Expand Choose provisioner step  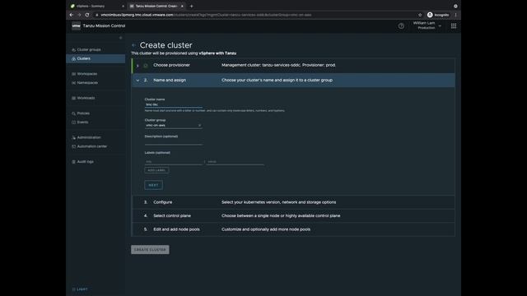coord(293,66)
